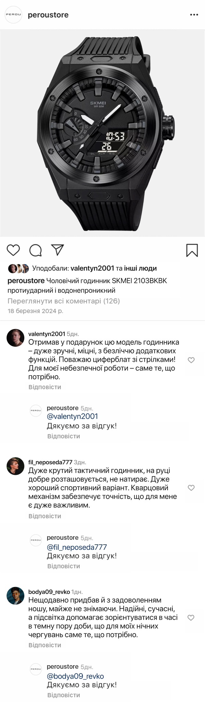
Task: Click valentyn2001's comment avatar
Action: coord(15,338)
